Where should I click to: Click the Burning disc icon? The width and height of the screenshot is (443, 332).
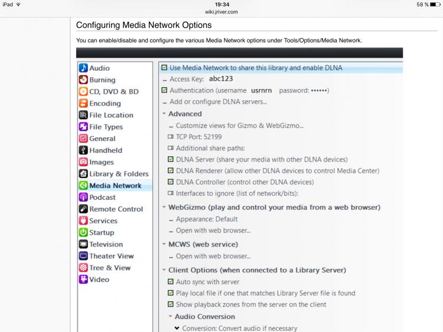point(83,80)
